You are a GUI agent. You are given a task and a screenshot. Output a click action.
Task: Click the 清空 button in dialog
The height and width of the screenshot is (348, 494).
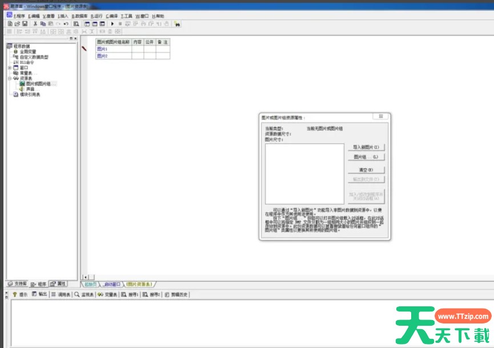pos(366,170)
